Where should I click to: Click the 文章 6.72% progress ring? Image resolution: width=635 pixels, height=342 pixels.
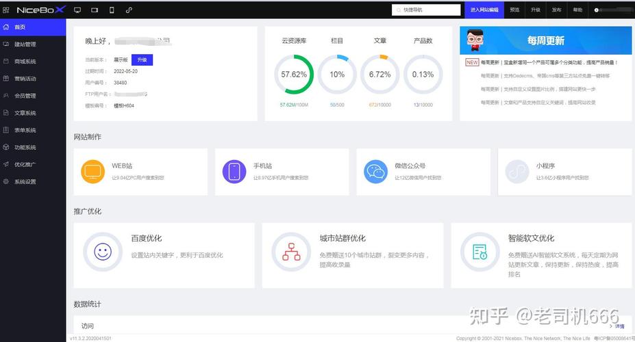380,75
